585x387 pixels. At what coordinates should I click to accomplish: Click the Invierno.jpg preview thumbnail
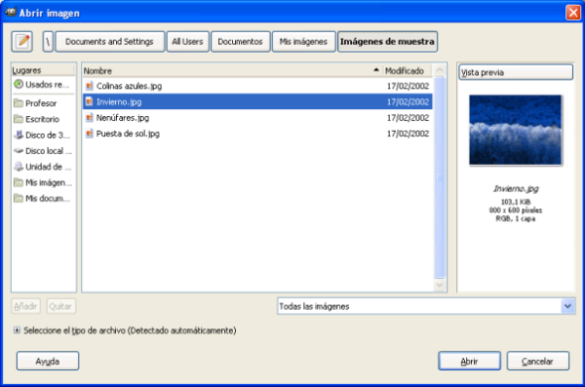coord(515,130)
